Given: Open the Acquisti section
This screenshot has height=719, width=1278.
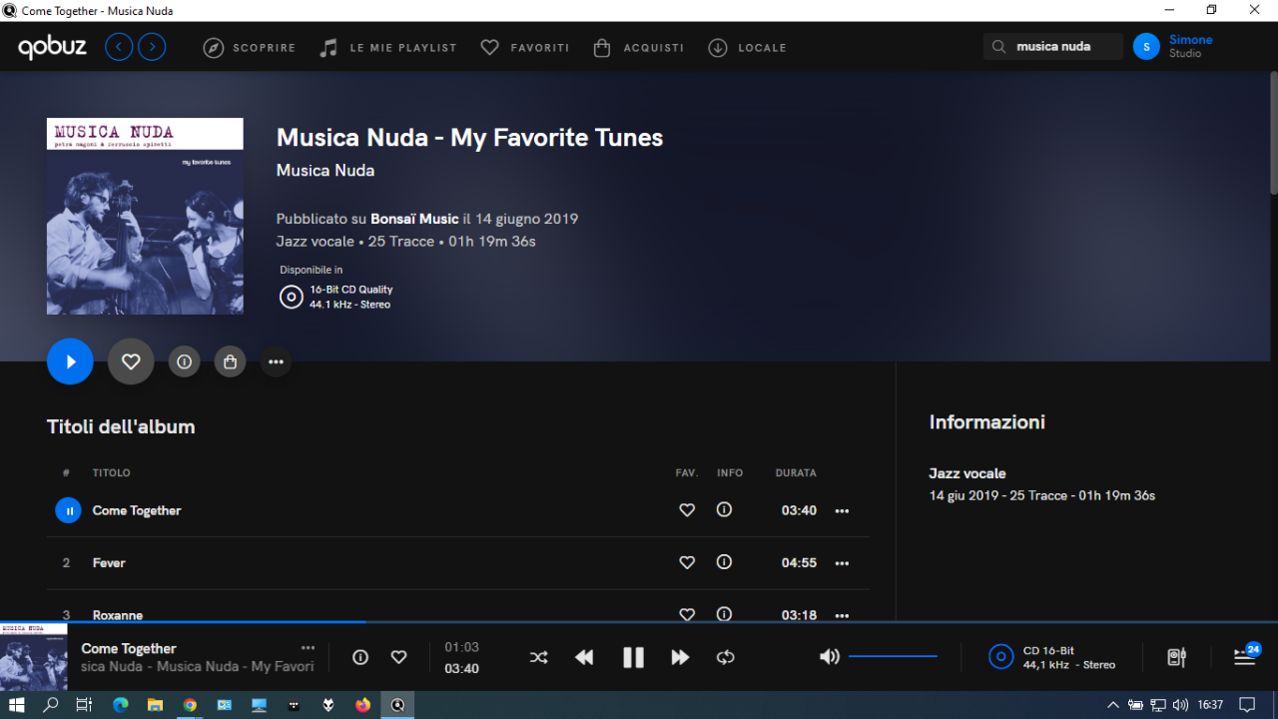Looking at the screenshot, I should click(639, 47).
